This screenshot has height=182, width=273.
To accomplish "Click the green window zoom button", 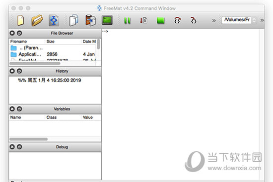I will tap(28, 8).
